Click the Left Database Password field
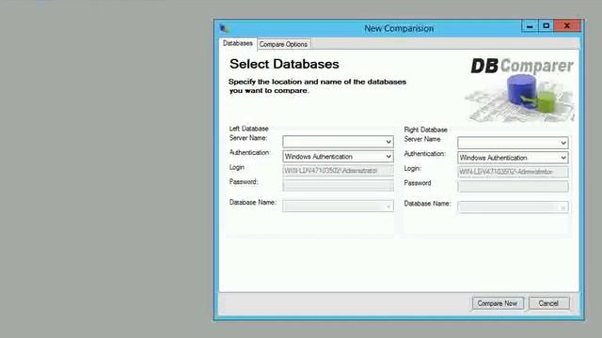Screen dimensions: 602x338 pos(338,186)
